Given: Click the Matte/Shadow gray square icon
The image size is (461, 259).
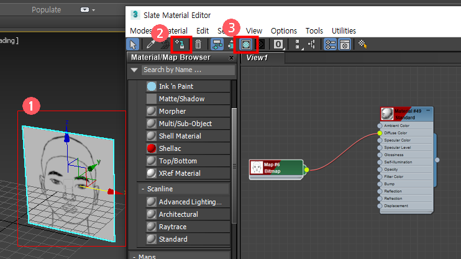Looking at the screenshot, I should coord(152,99).
